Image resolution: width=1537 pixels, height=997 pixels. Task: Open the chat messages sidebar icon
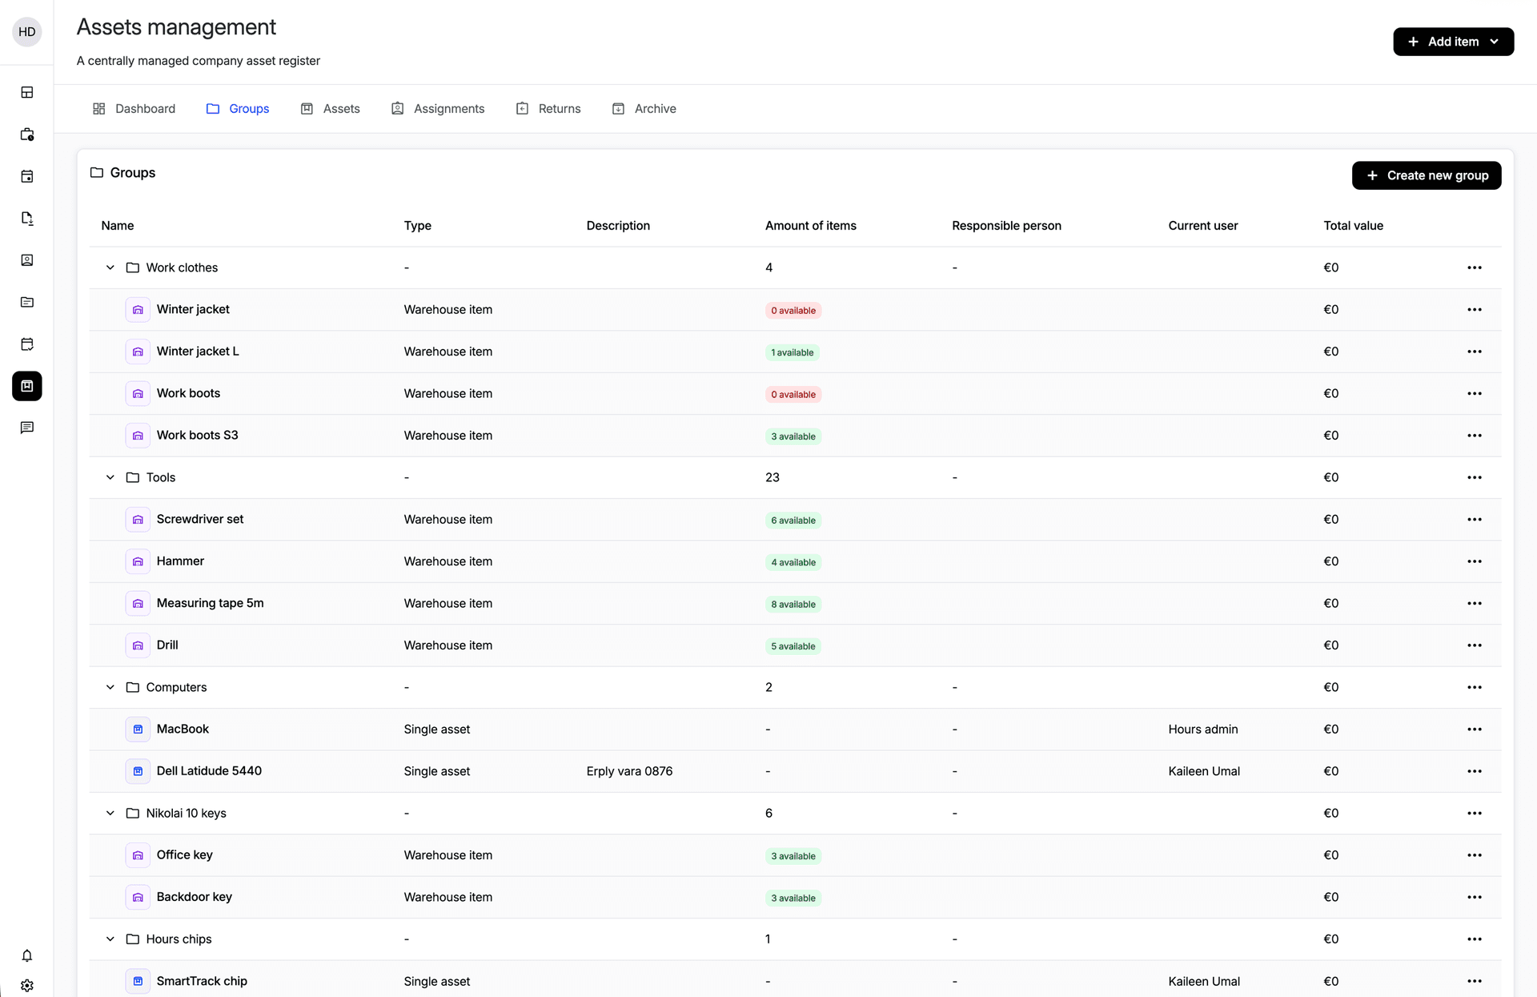27,428
